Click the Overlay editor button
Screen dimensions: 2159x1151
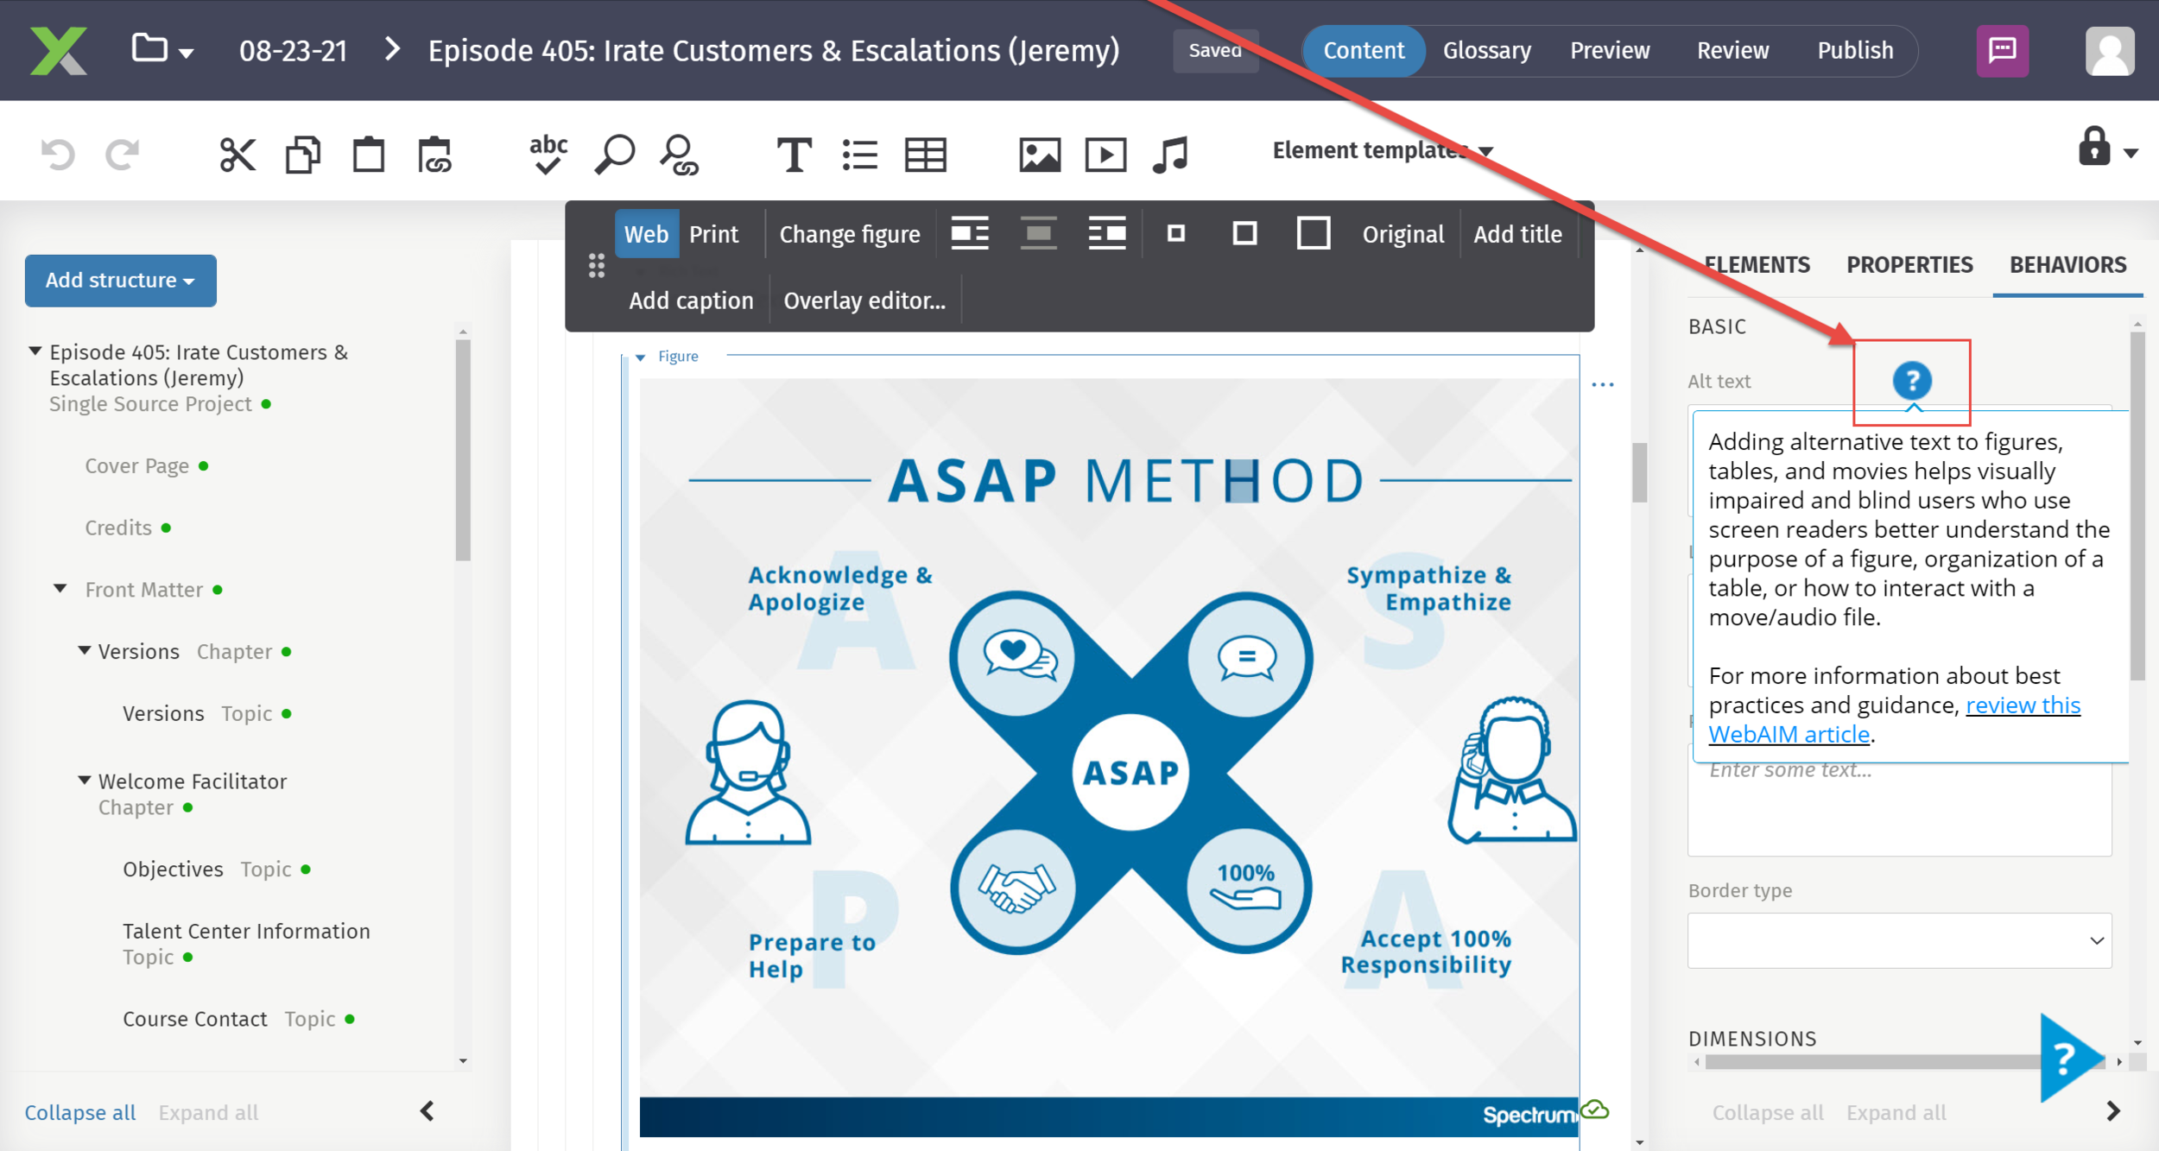[864, 300]
